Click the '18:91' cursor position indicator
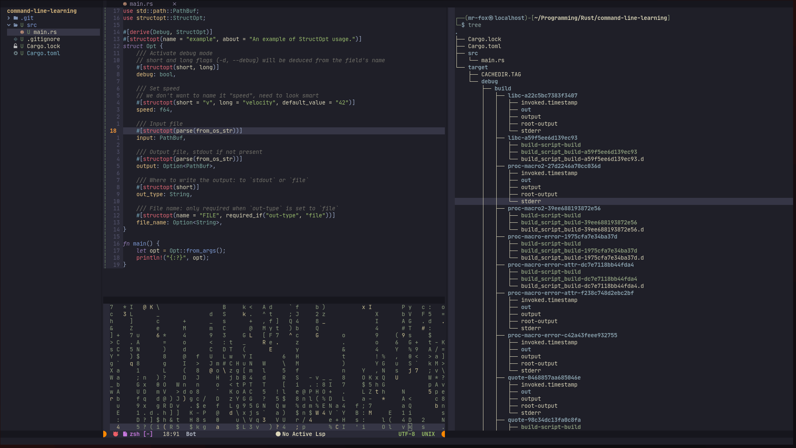 pyautogui.click(x=171, y=434)
